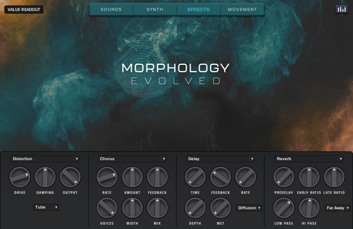Switch to the SOUNDS tab

111,9
